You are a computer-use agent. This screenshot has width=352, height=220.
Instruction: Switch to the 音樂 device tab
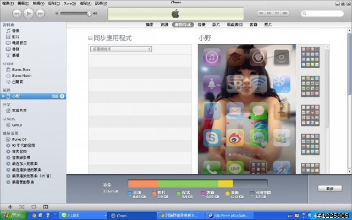pos(202,25)
